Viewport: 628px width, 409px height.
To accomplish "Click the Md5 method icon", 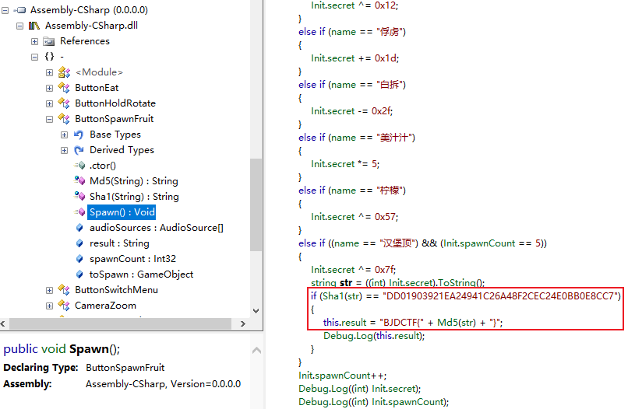I will tap(79, 180).
